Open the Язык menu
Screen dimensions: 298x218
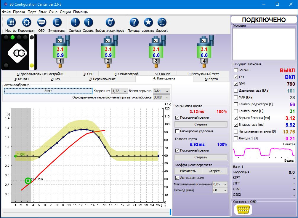tap(42, 12)
